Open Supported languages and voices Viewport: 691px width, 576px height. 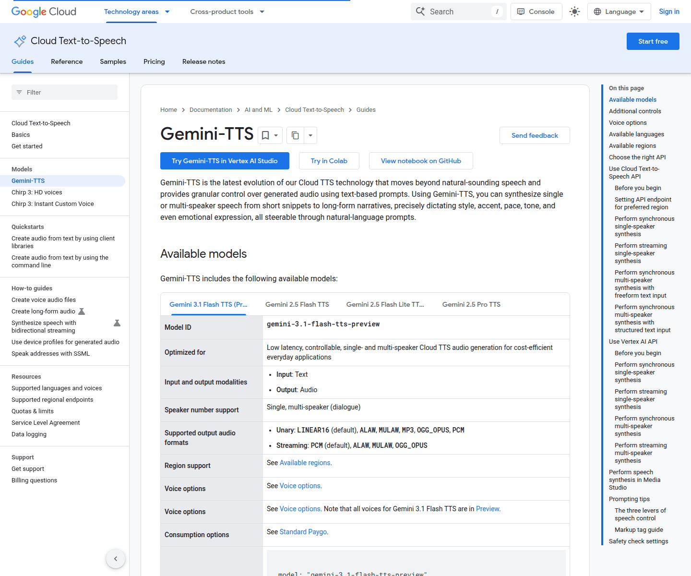pos(57,388)
